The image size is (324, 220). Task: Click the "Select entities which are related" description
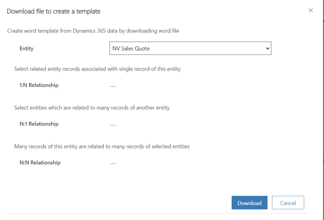click(92, 108)
